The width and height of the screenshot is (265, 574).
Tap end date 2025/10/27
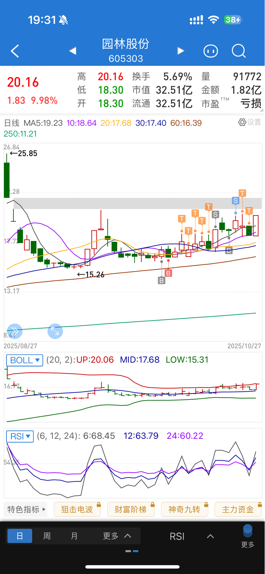click(x=244, y=346)
